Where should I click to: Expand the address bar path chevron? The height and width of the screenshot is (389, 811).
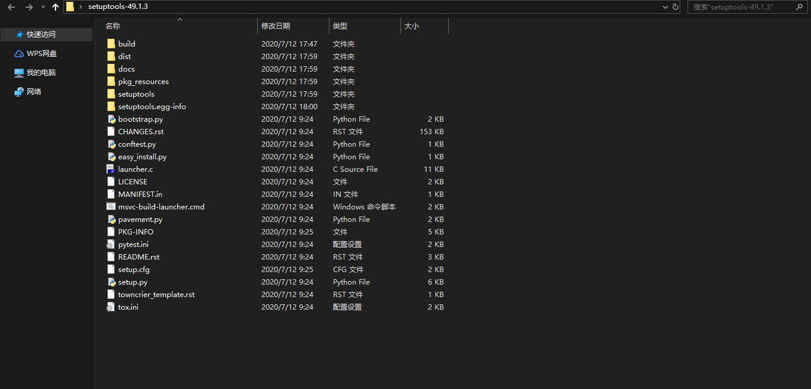click(81, 7)
